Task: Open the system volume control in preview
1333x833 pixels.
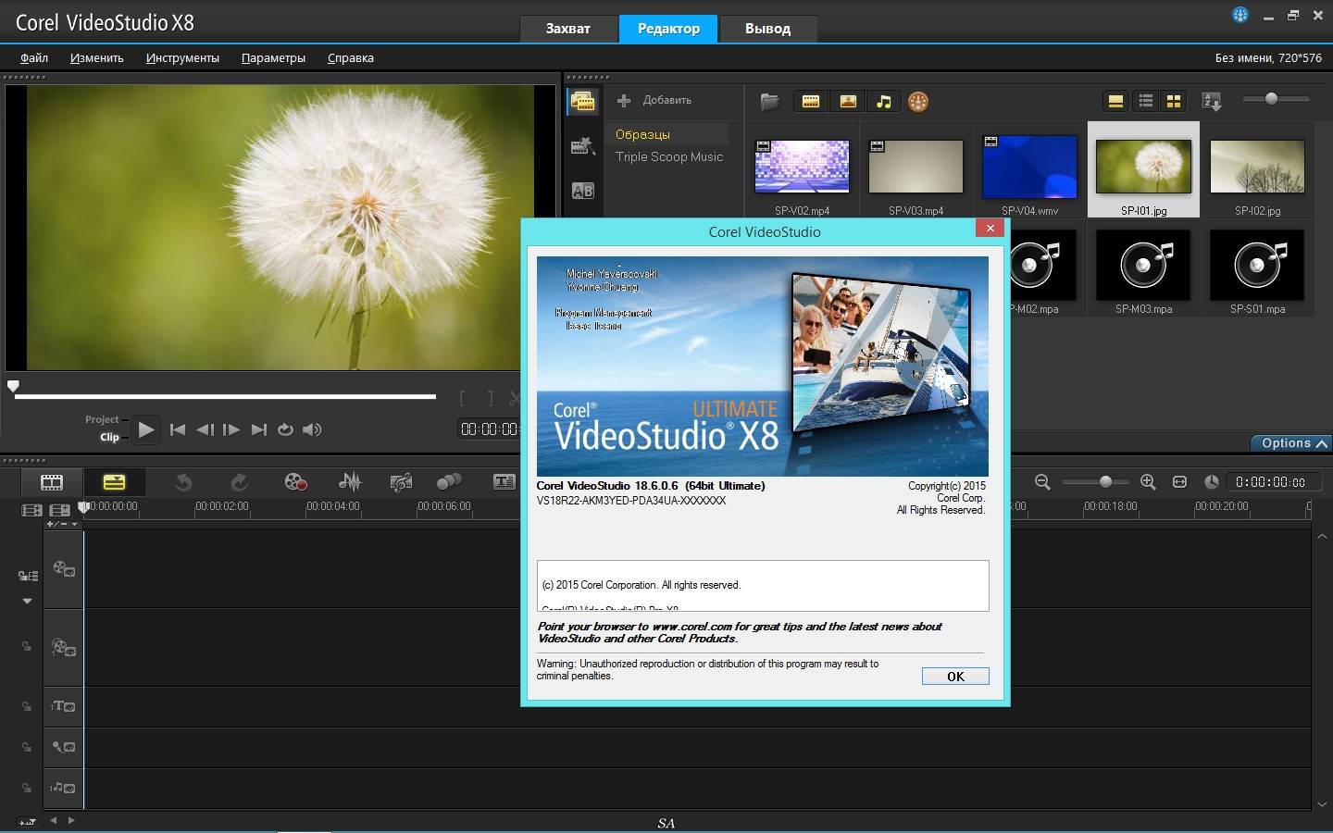Action: [x=312, y=429]
